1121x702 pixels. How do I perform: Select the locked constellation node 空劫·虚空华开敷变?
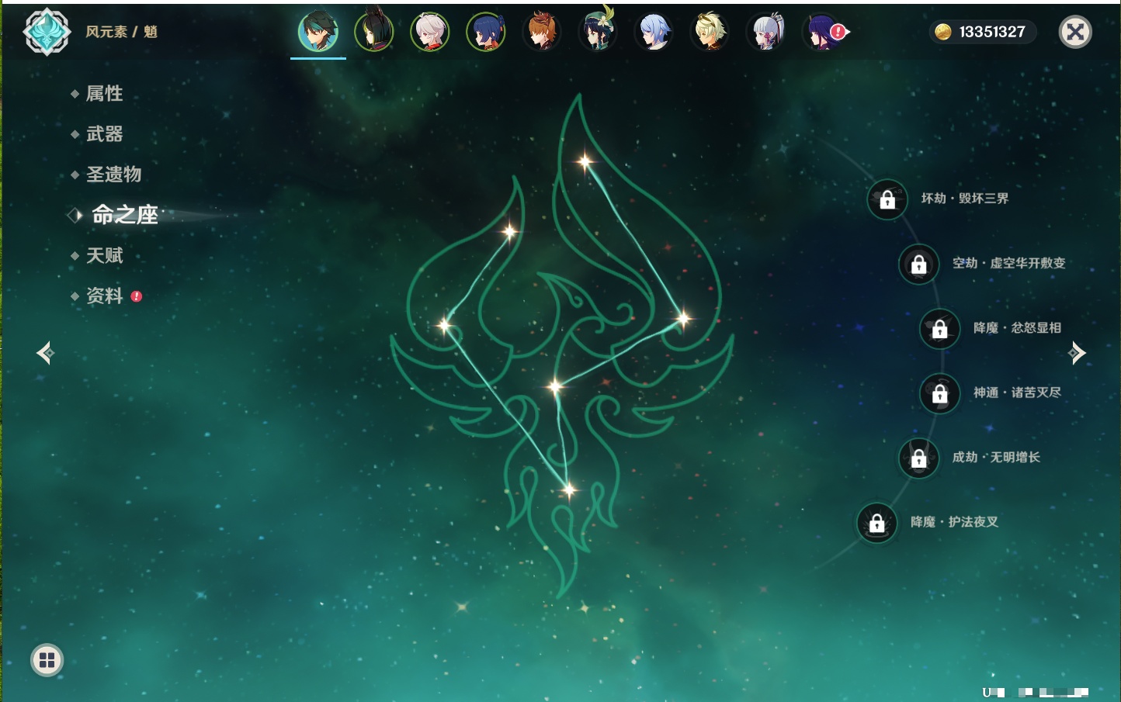(918, 265)
